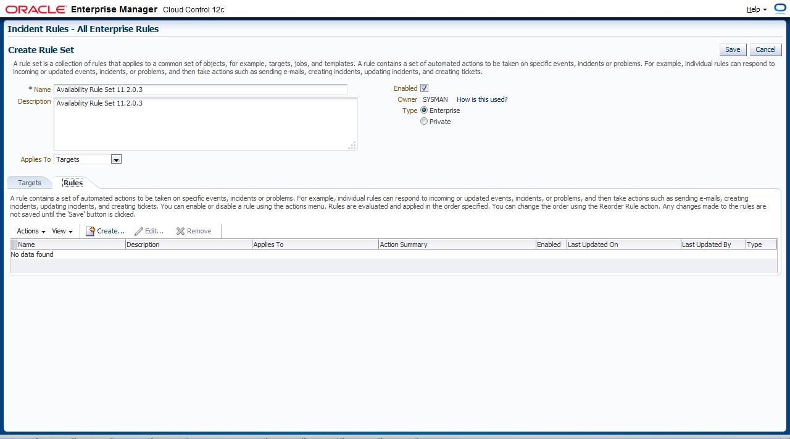
Task: Switch to the Targets tab
Action: [30, 183]
